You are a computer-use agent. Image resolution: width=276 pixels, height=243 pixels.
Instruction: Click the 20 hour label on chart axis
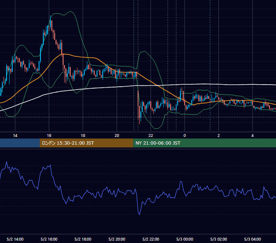[117, 136]
